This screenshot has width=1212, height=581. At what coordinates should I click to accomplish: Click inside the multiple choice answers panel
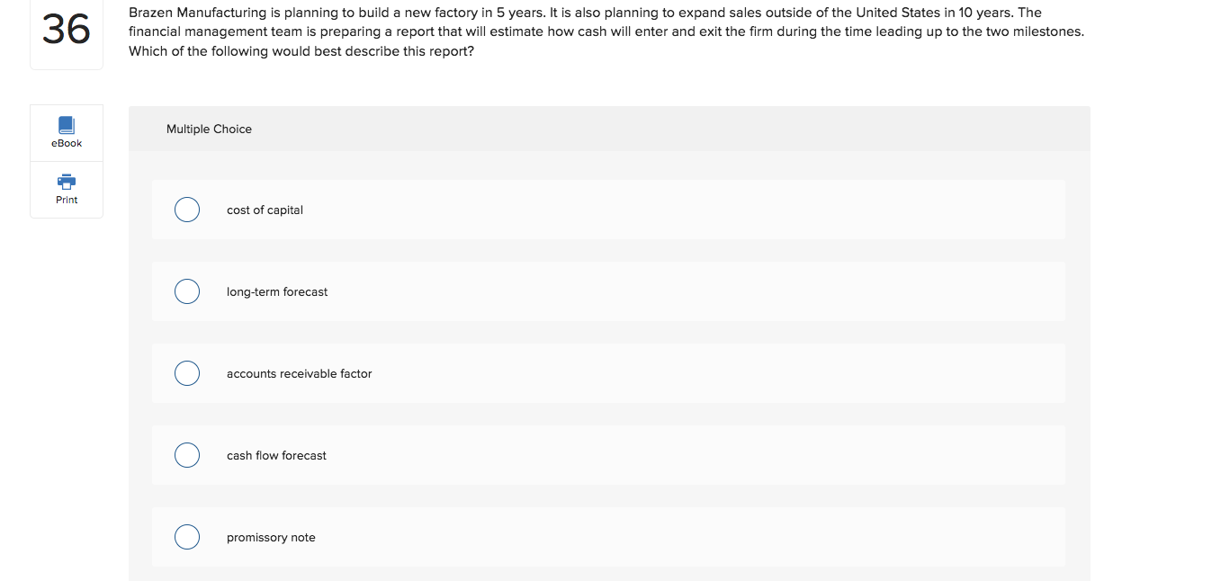click(x=608, y=342)
